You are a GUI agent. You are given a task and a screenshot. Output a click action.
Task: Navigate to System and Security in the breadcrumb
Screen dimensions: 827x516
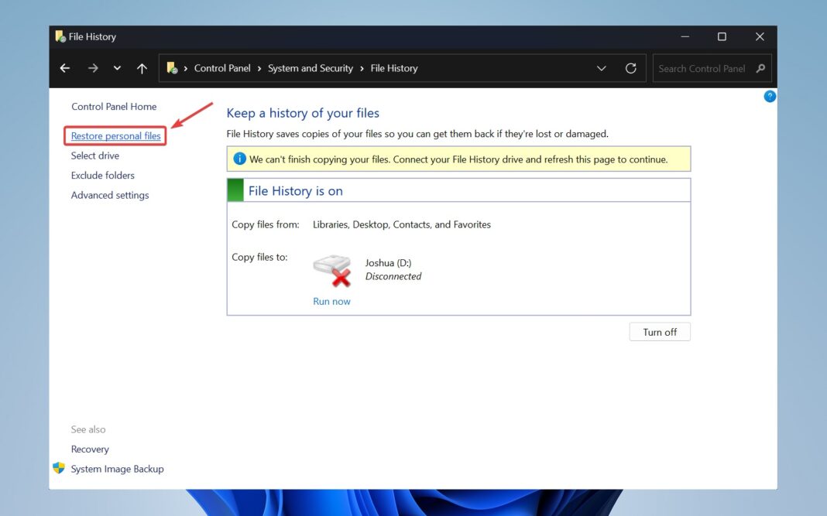310,68
